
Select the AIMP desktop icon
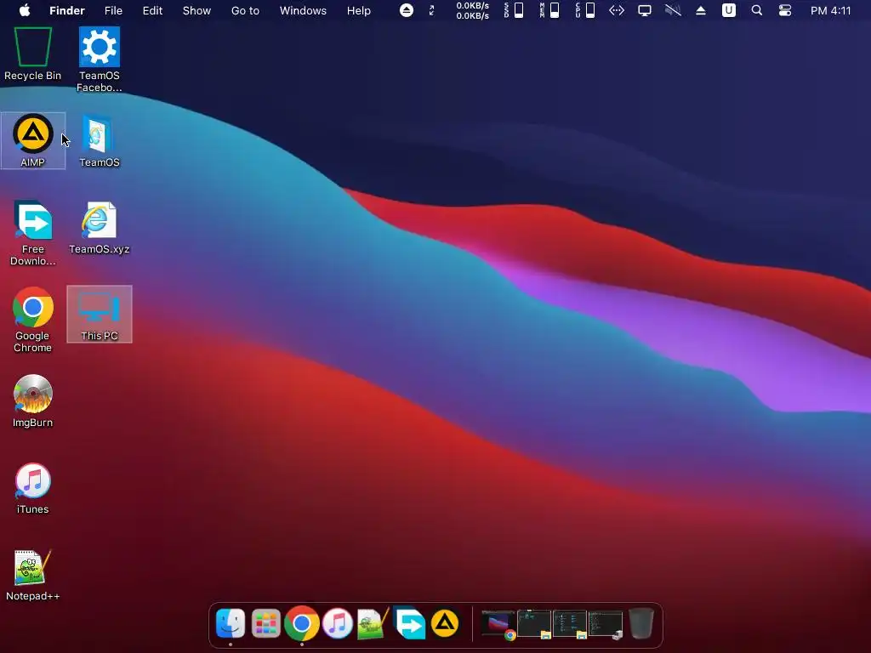coord(33,140)
